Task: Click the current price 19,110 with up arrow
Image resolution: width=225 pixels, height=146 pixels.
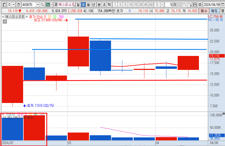Action: tap(15, 11)
